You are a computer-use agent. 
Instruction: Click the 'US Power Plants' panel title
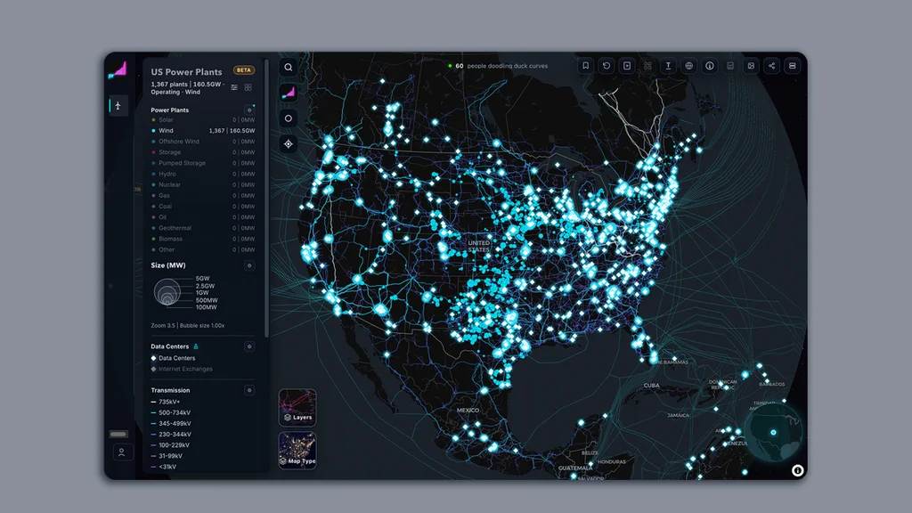187,72
